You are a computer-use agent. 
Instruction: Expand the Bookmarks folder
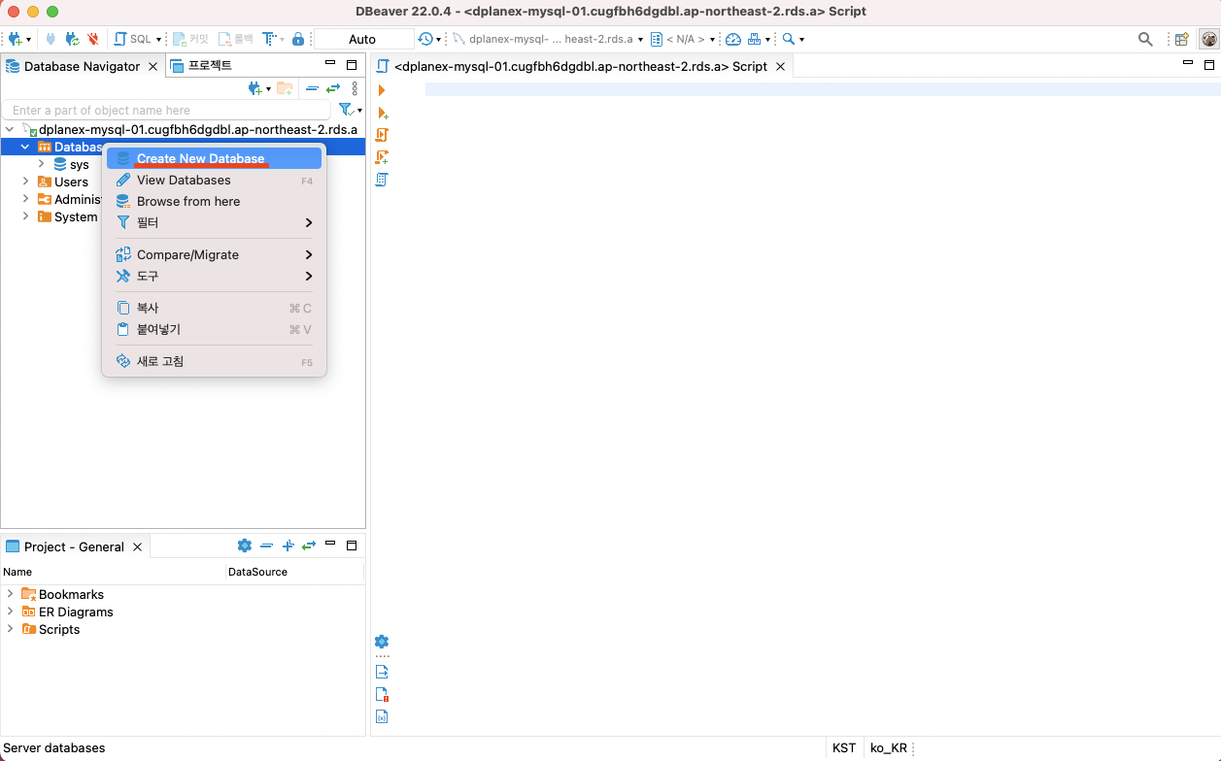coord(11,594)
